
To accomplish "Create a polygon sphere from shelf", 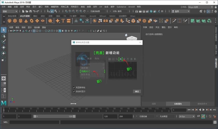I will [10, 21].
